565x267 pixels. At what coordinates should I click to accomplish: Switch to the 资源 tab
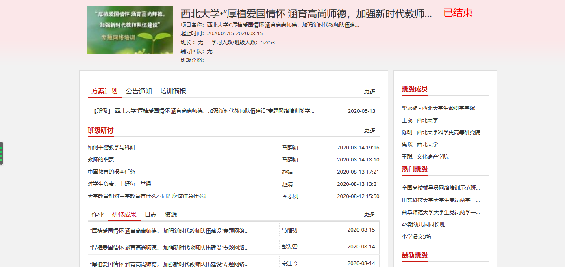171,215
